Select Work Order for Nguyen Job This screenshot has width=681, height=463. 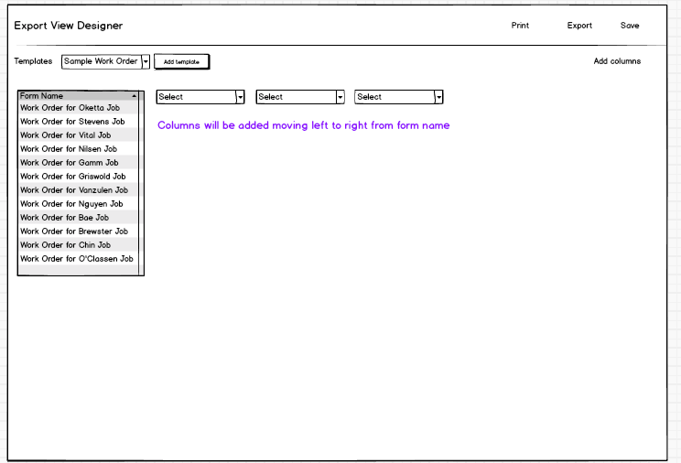[71, 204]
